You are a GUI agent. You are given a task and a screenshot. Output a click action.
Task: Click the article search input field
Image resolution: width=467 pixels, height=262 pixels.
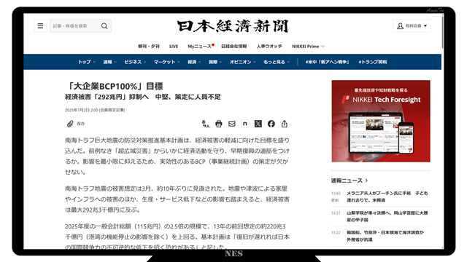[75, 26]
